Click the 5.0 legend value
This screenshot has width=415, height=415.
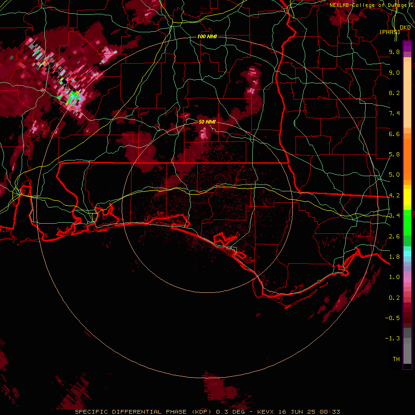click(x=394, y=175)
